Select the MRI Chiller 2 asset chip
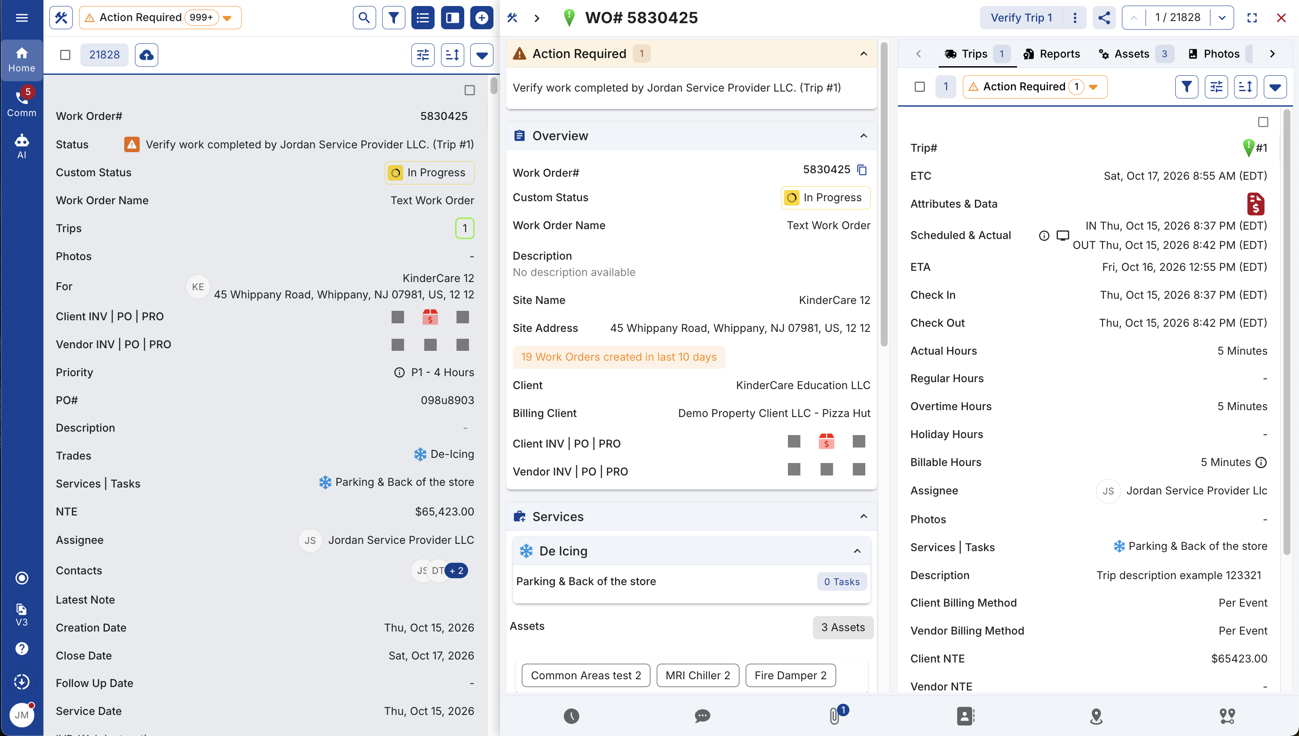1299x736 pixels. pyautogui.click(x=698, y=675)
